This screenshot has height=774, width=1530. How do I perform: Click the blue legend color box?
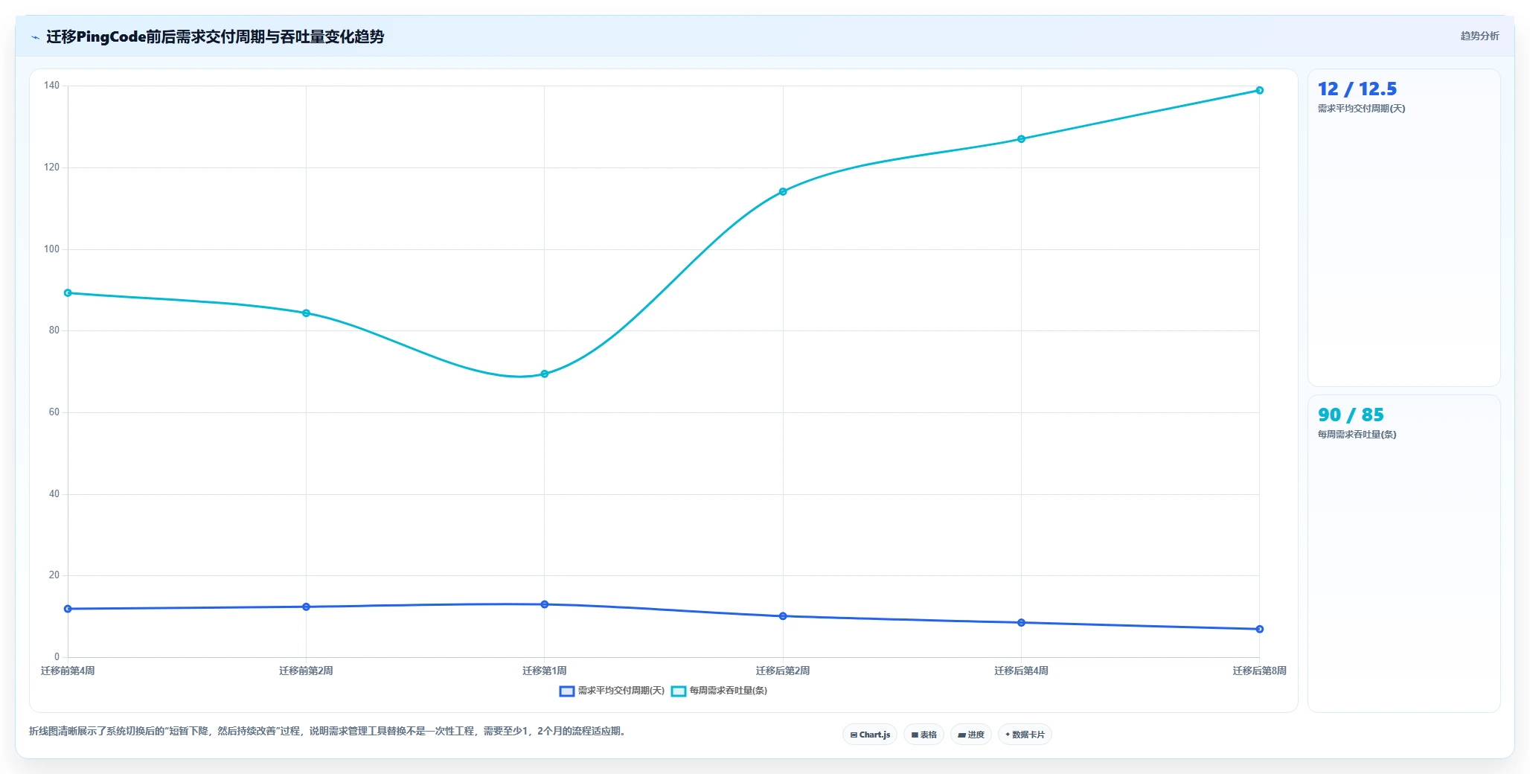pyautogui.click(x=567, y=691)
